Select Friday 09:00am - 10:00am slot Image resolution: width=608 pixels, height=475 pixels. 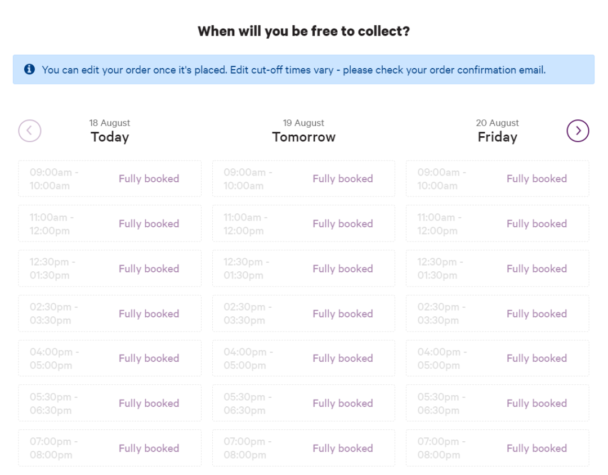[x=498, y=179]
